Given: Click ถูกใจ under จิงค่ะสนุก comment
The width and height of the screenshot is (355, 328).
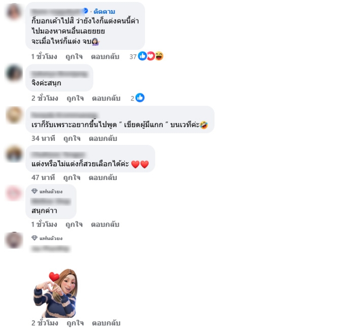Looking at the screenshot, I should coord(75,98).
